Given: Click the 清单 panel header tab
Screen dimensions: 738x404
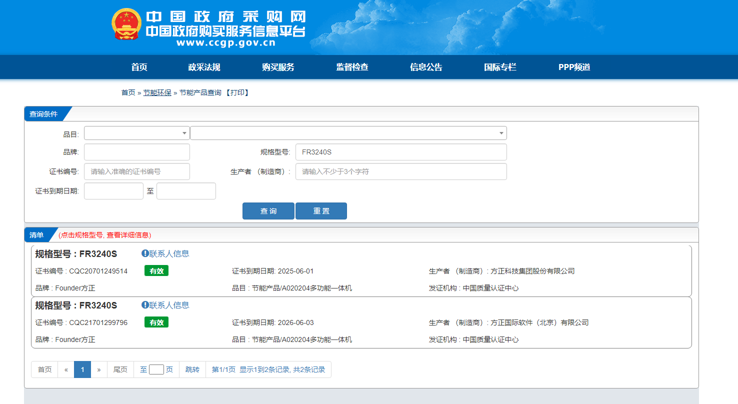Looking at the screenshot, I should (x=36, y=235).
